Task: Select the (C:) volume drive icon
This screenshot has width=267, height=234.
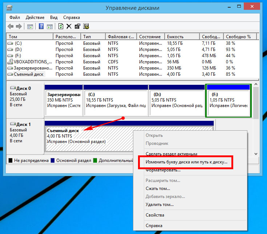Action: (x=10, y=43)
